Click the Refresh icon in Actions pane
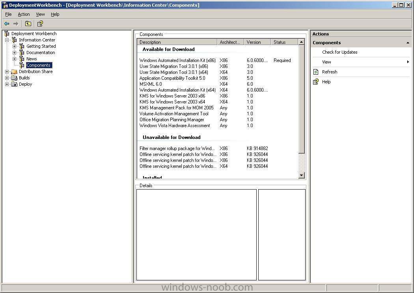The height and width of the screenshot is (293, 414). 316,72
